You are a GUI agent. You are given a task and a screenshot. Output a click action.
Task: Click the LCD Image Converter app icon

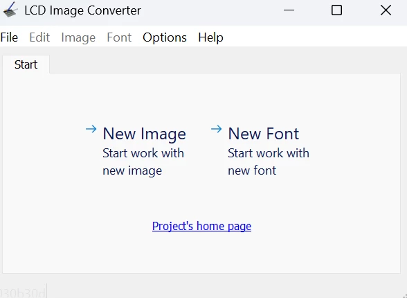tap(10, 10)
